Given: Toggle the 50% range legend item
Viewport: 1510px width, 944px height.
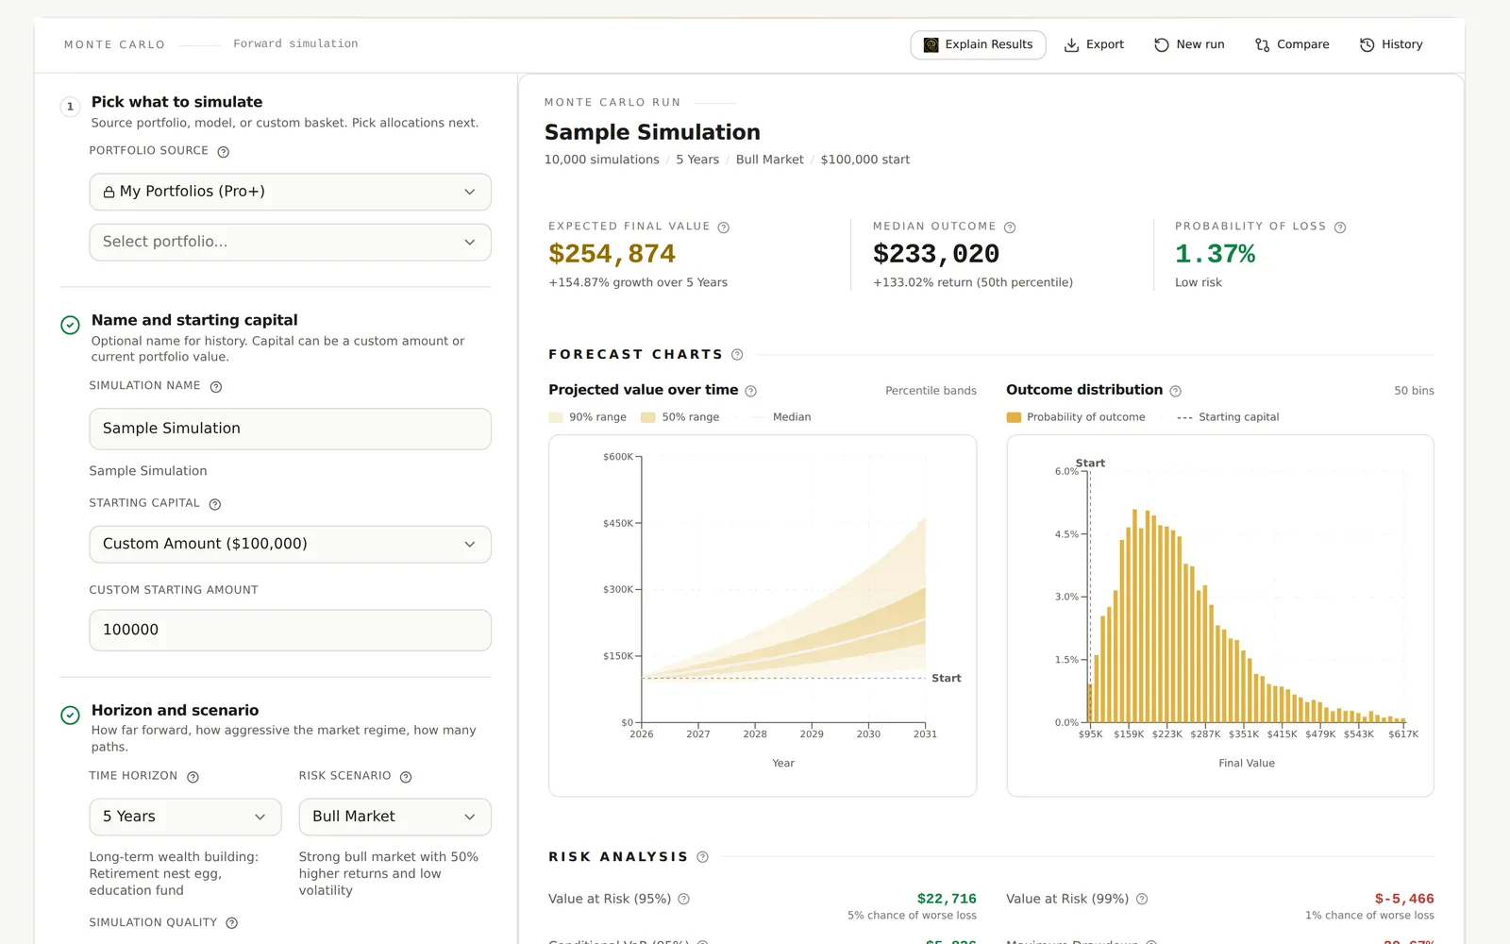Looking at the screenshot, I should tap(679, 417).
